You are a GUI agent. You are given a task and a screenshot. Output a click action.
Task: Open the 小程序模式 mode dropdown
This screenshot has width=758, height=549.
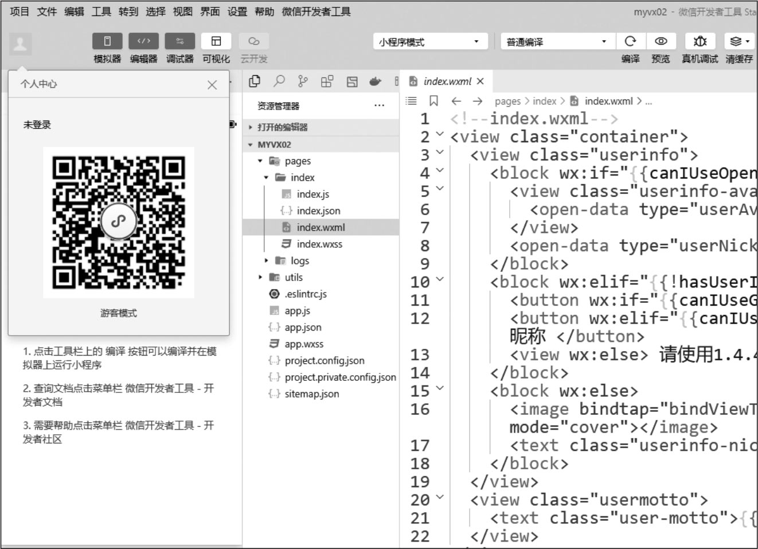tap(430, 42)
